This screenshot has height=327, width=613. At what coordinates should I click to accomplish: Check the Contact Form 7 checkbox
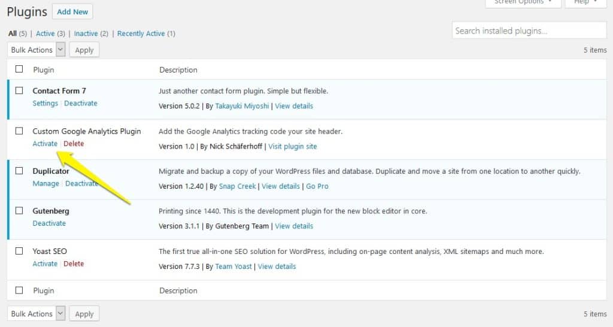click(x=19, y=90)
